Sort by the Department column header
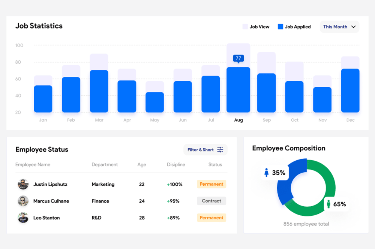The height and width of the screenshot is (249, 375). point(105,165)
